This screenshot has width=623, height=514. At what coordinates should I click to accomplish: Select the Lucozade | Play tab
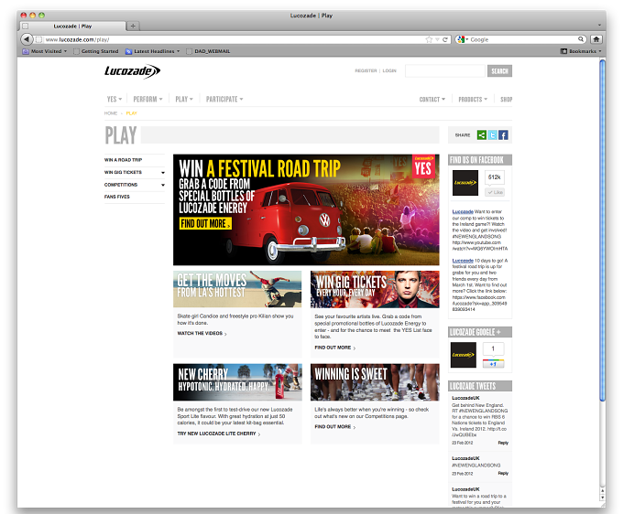tap(72, 26)
